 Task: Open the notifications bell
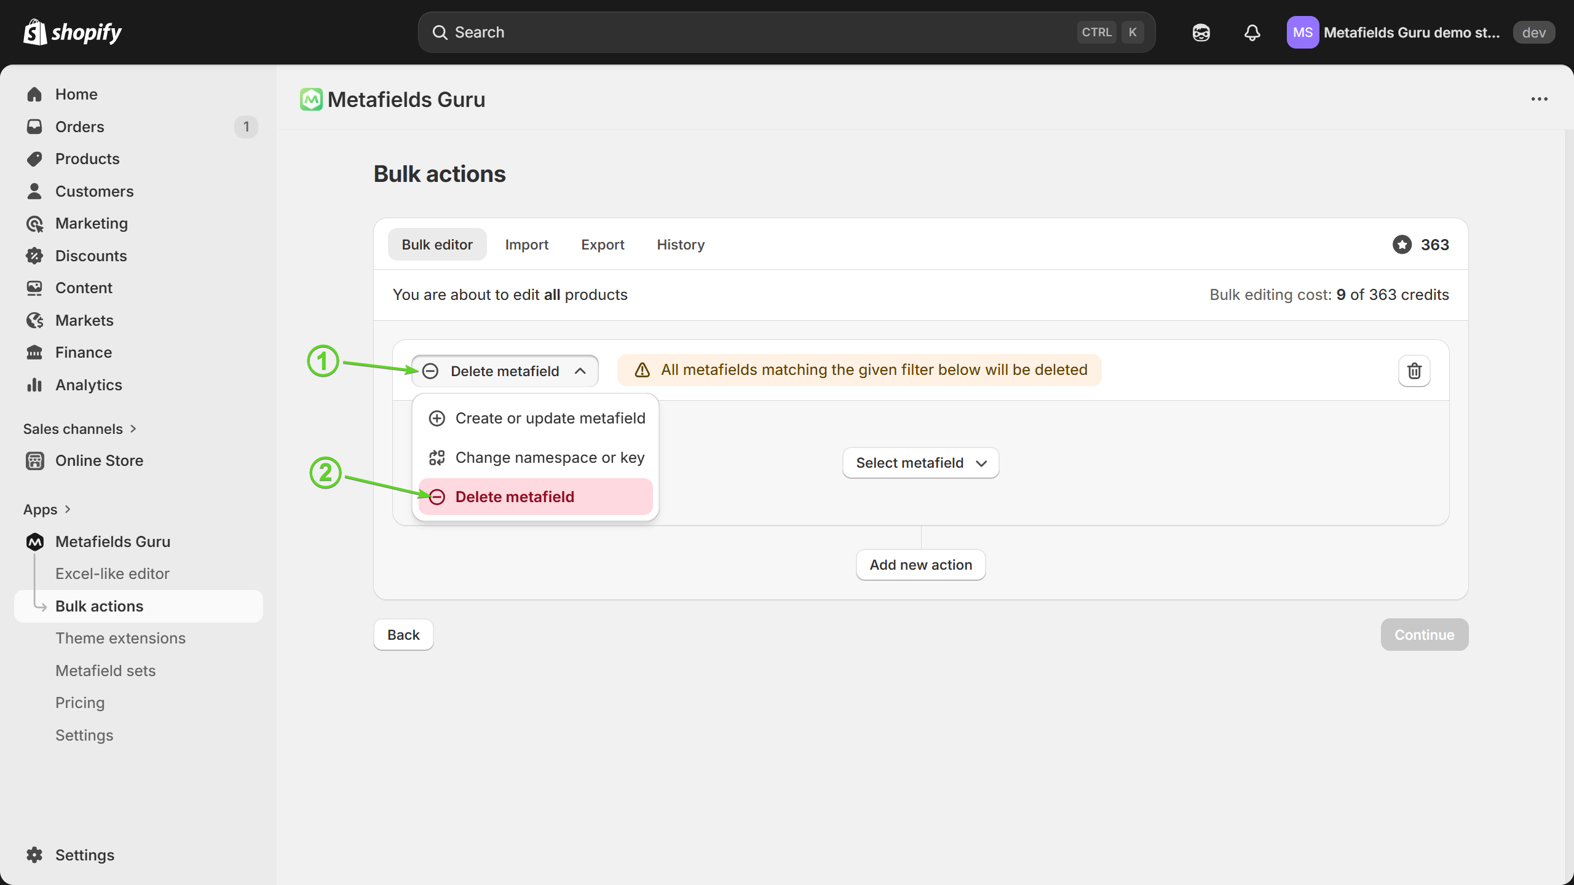pyautogui.click(x=1252, y=33)
